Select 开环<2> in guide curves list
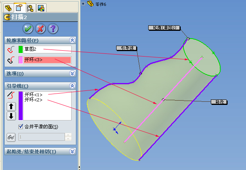 [33, 100]
